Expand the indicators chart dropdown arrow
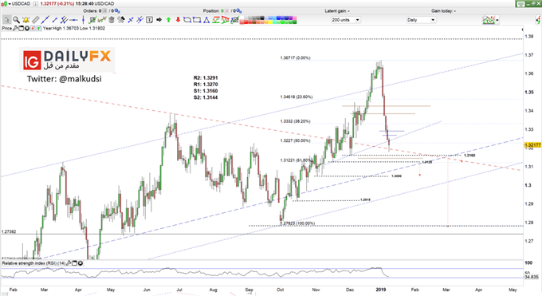Screen dimensions: 542x296 click(497, 20)
